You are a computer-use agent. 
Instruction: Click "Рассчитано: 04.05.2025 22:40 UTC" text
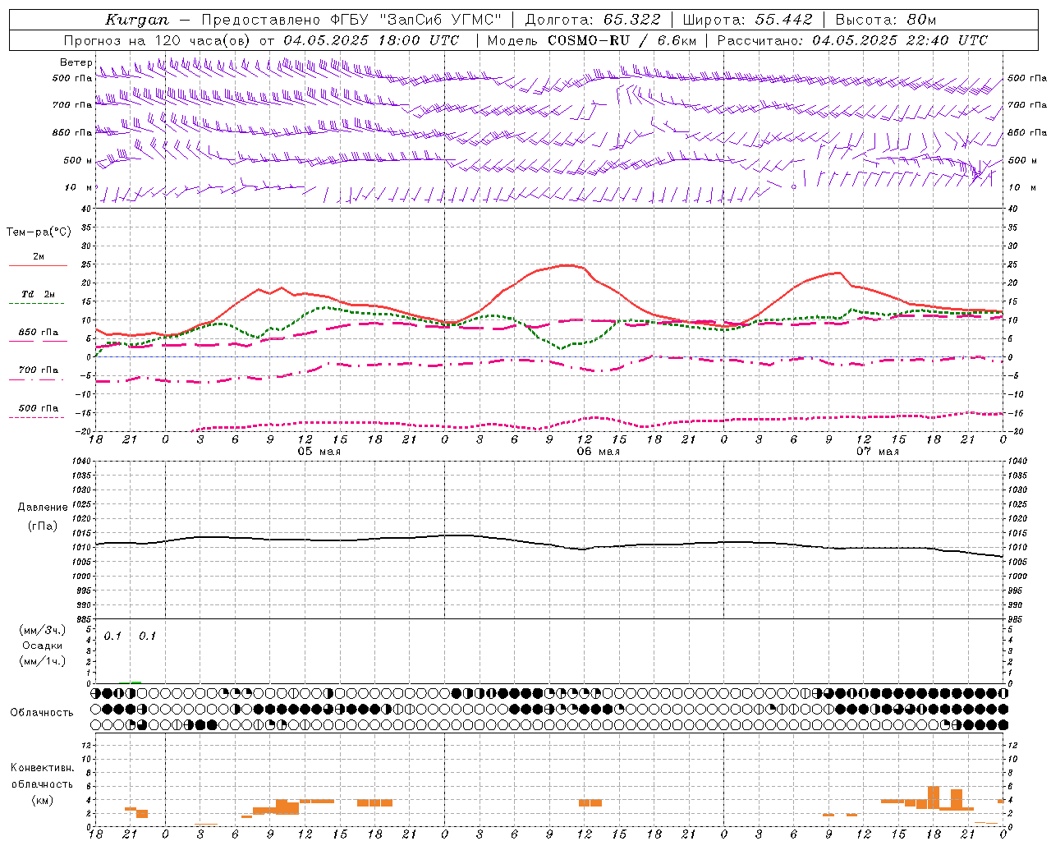(x=852, y=40)
